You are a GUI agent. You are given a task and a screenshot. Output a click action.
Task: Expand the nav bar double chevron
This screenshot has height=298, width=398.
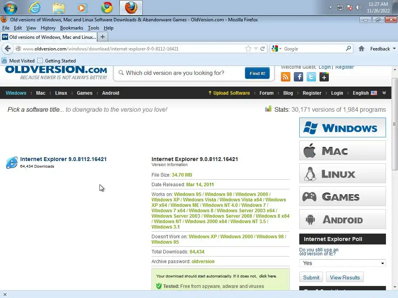384,93
